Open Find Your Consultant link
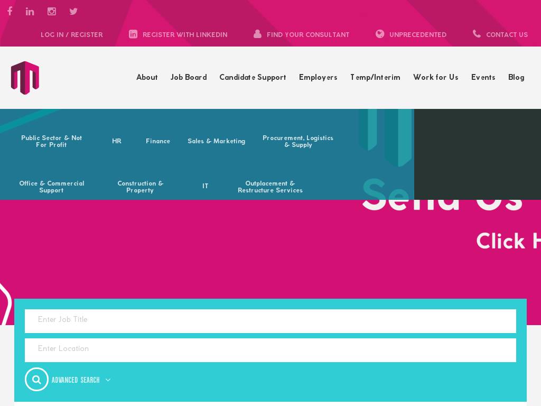 308,35
